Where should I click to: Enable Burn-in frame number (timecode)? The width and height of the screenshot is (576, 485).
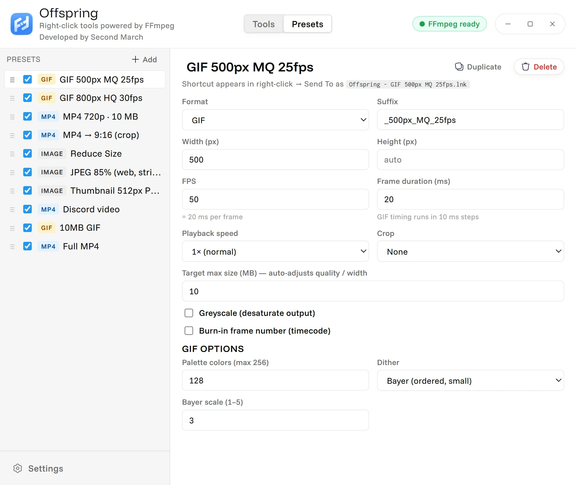[189, 331]
